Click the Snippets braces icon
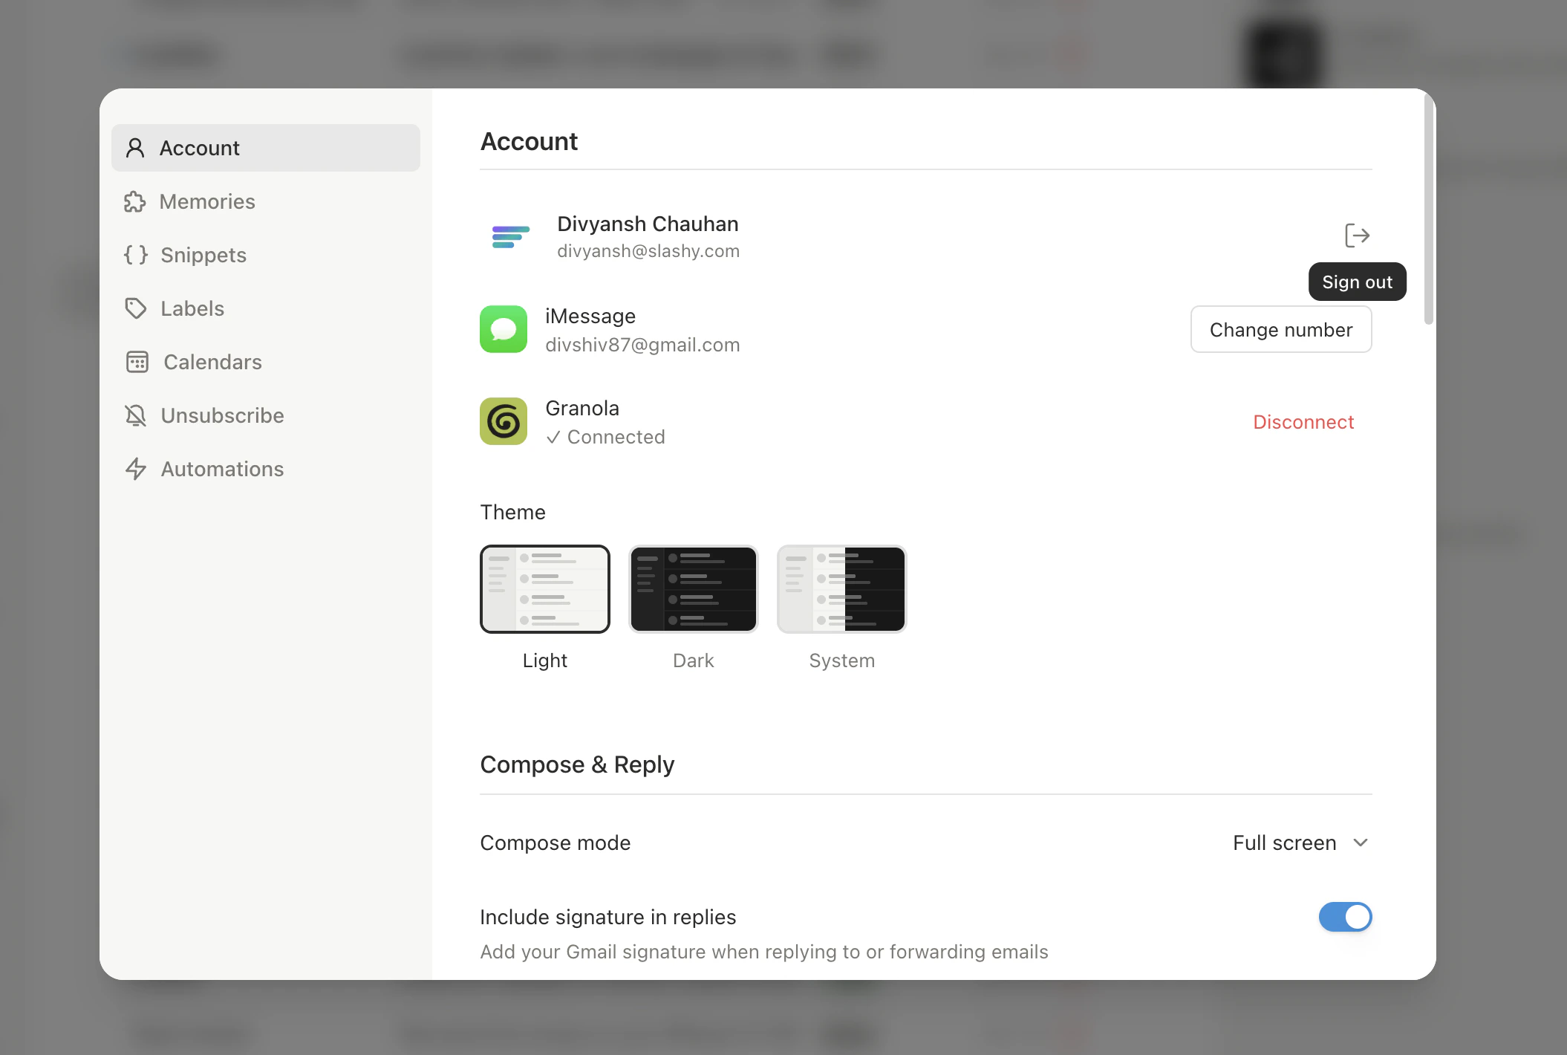Viewport: 1567px width, 1055px height. point(136,255)
